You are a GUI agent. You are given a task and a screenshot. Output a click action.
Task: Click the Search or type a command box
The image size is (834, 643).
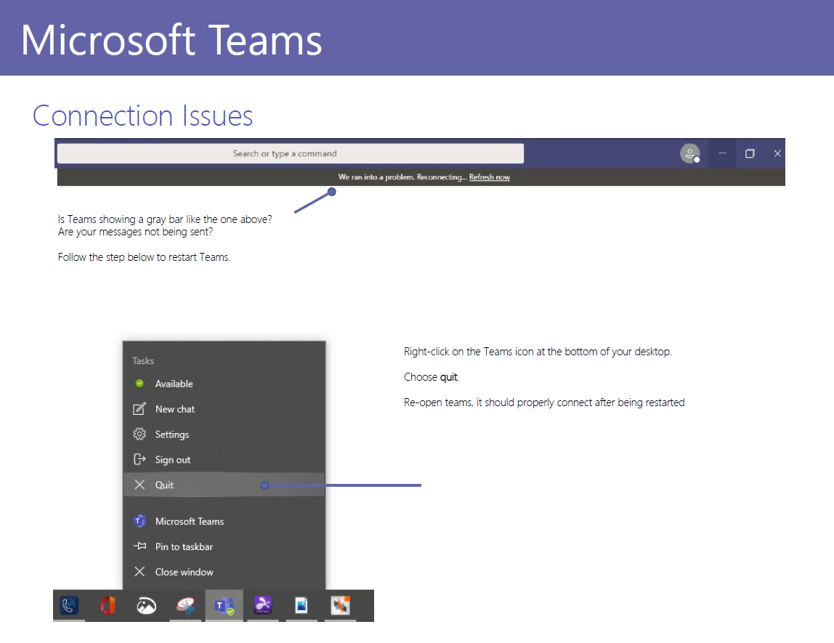291,154
